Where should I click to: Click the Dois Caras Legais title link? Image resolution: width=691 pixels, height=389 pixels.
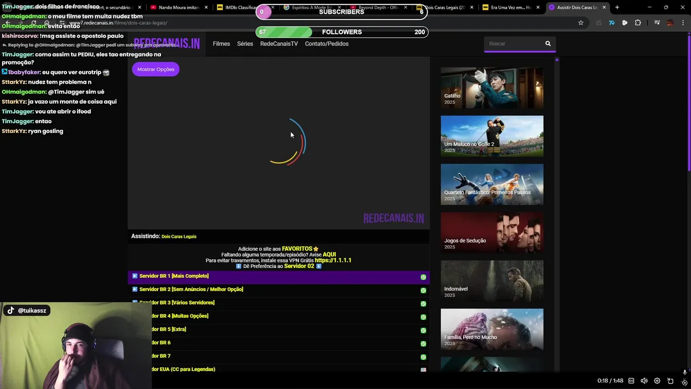tap(179, 237)
